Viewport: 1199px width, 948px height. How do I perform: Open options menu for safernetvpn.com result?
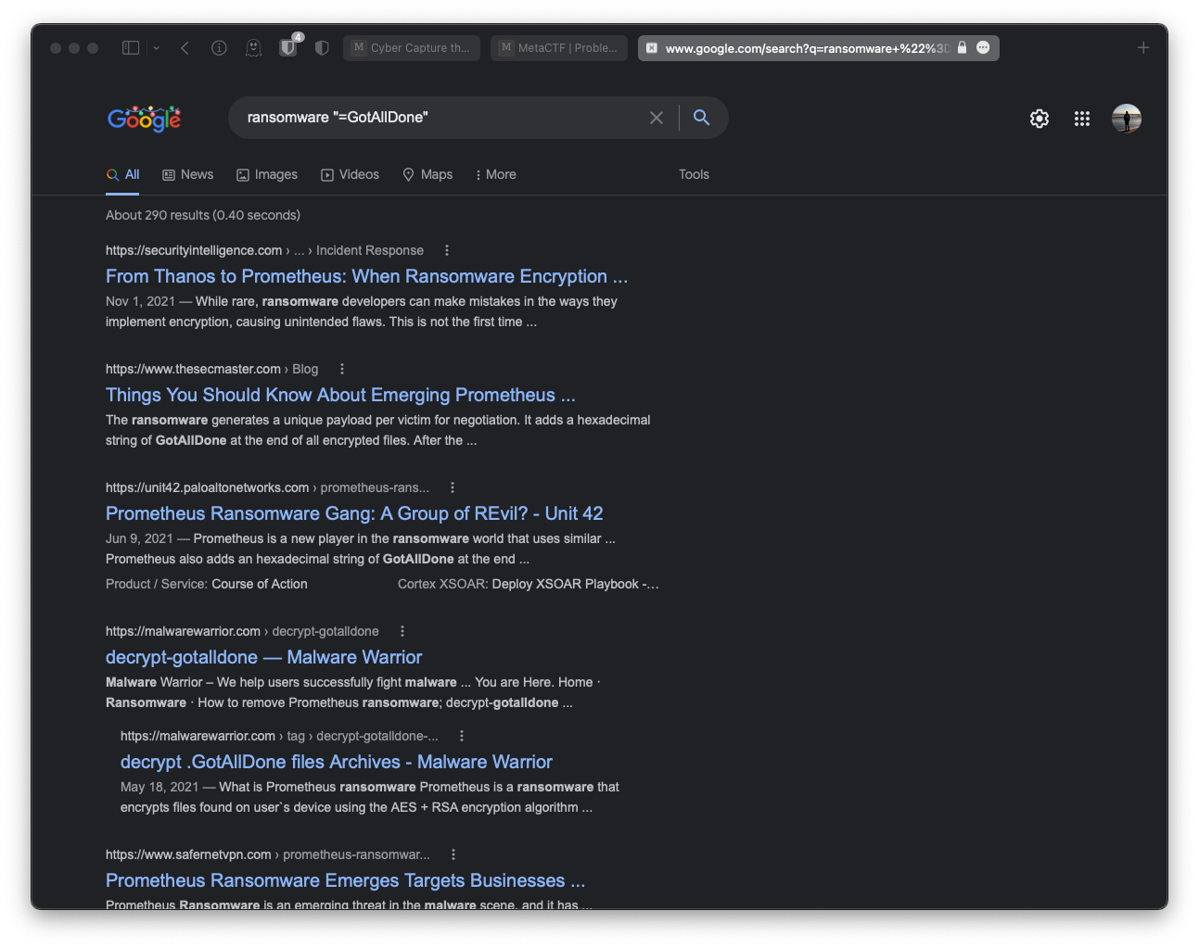coord(453,854)
